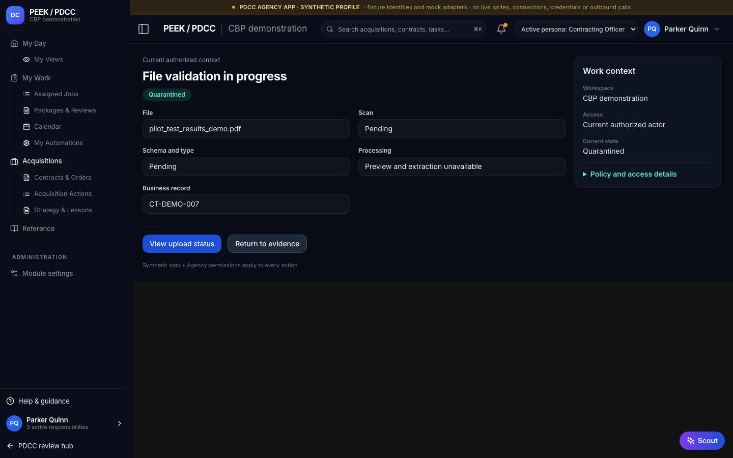Click the Business record field CT-DEMO-007

[246, 204]
